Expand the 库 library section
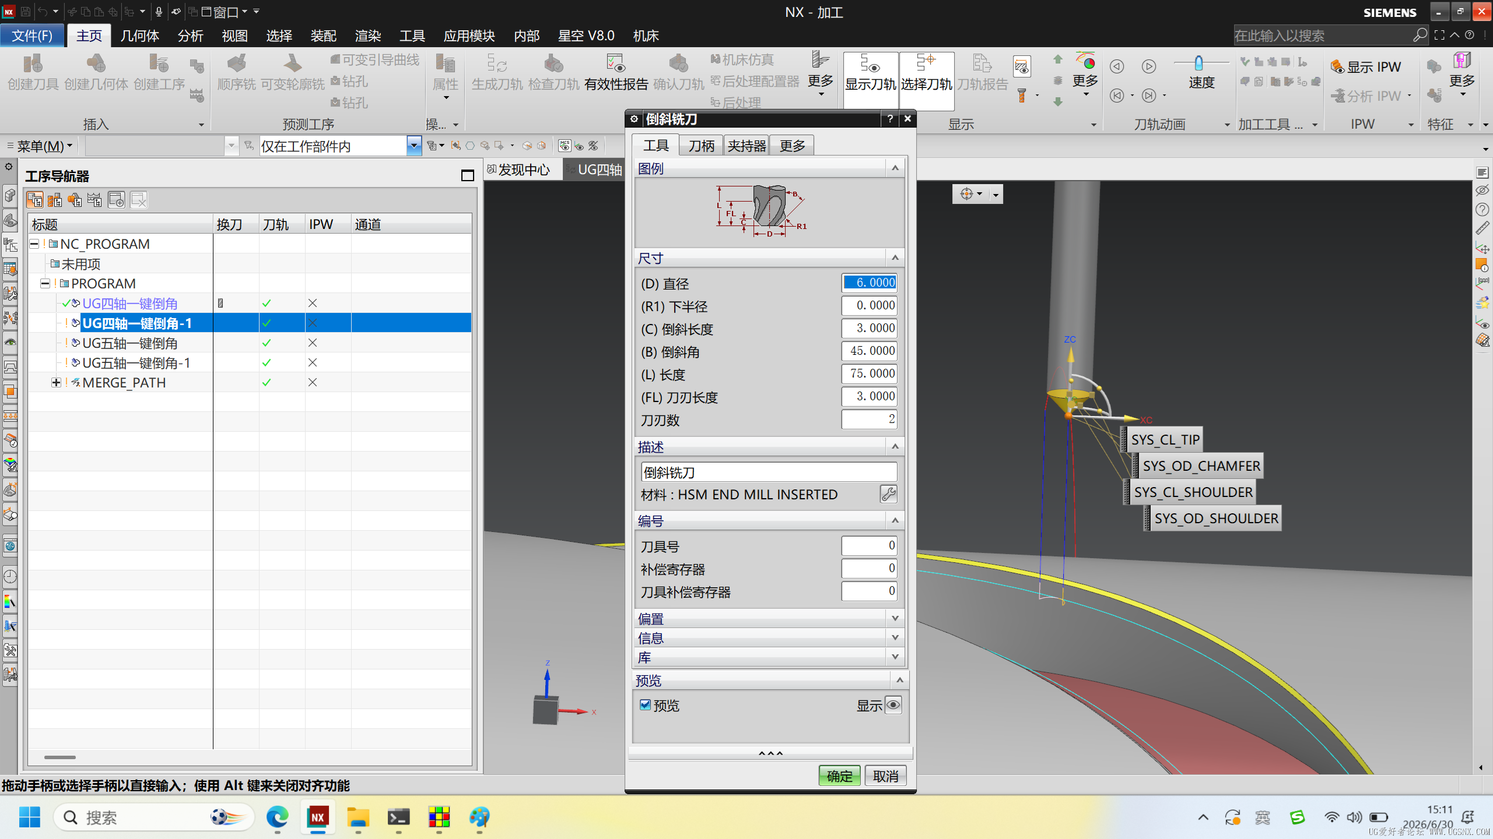Viewport: 1493px width, 839px height. [895, 657]
